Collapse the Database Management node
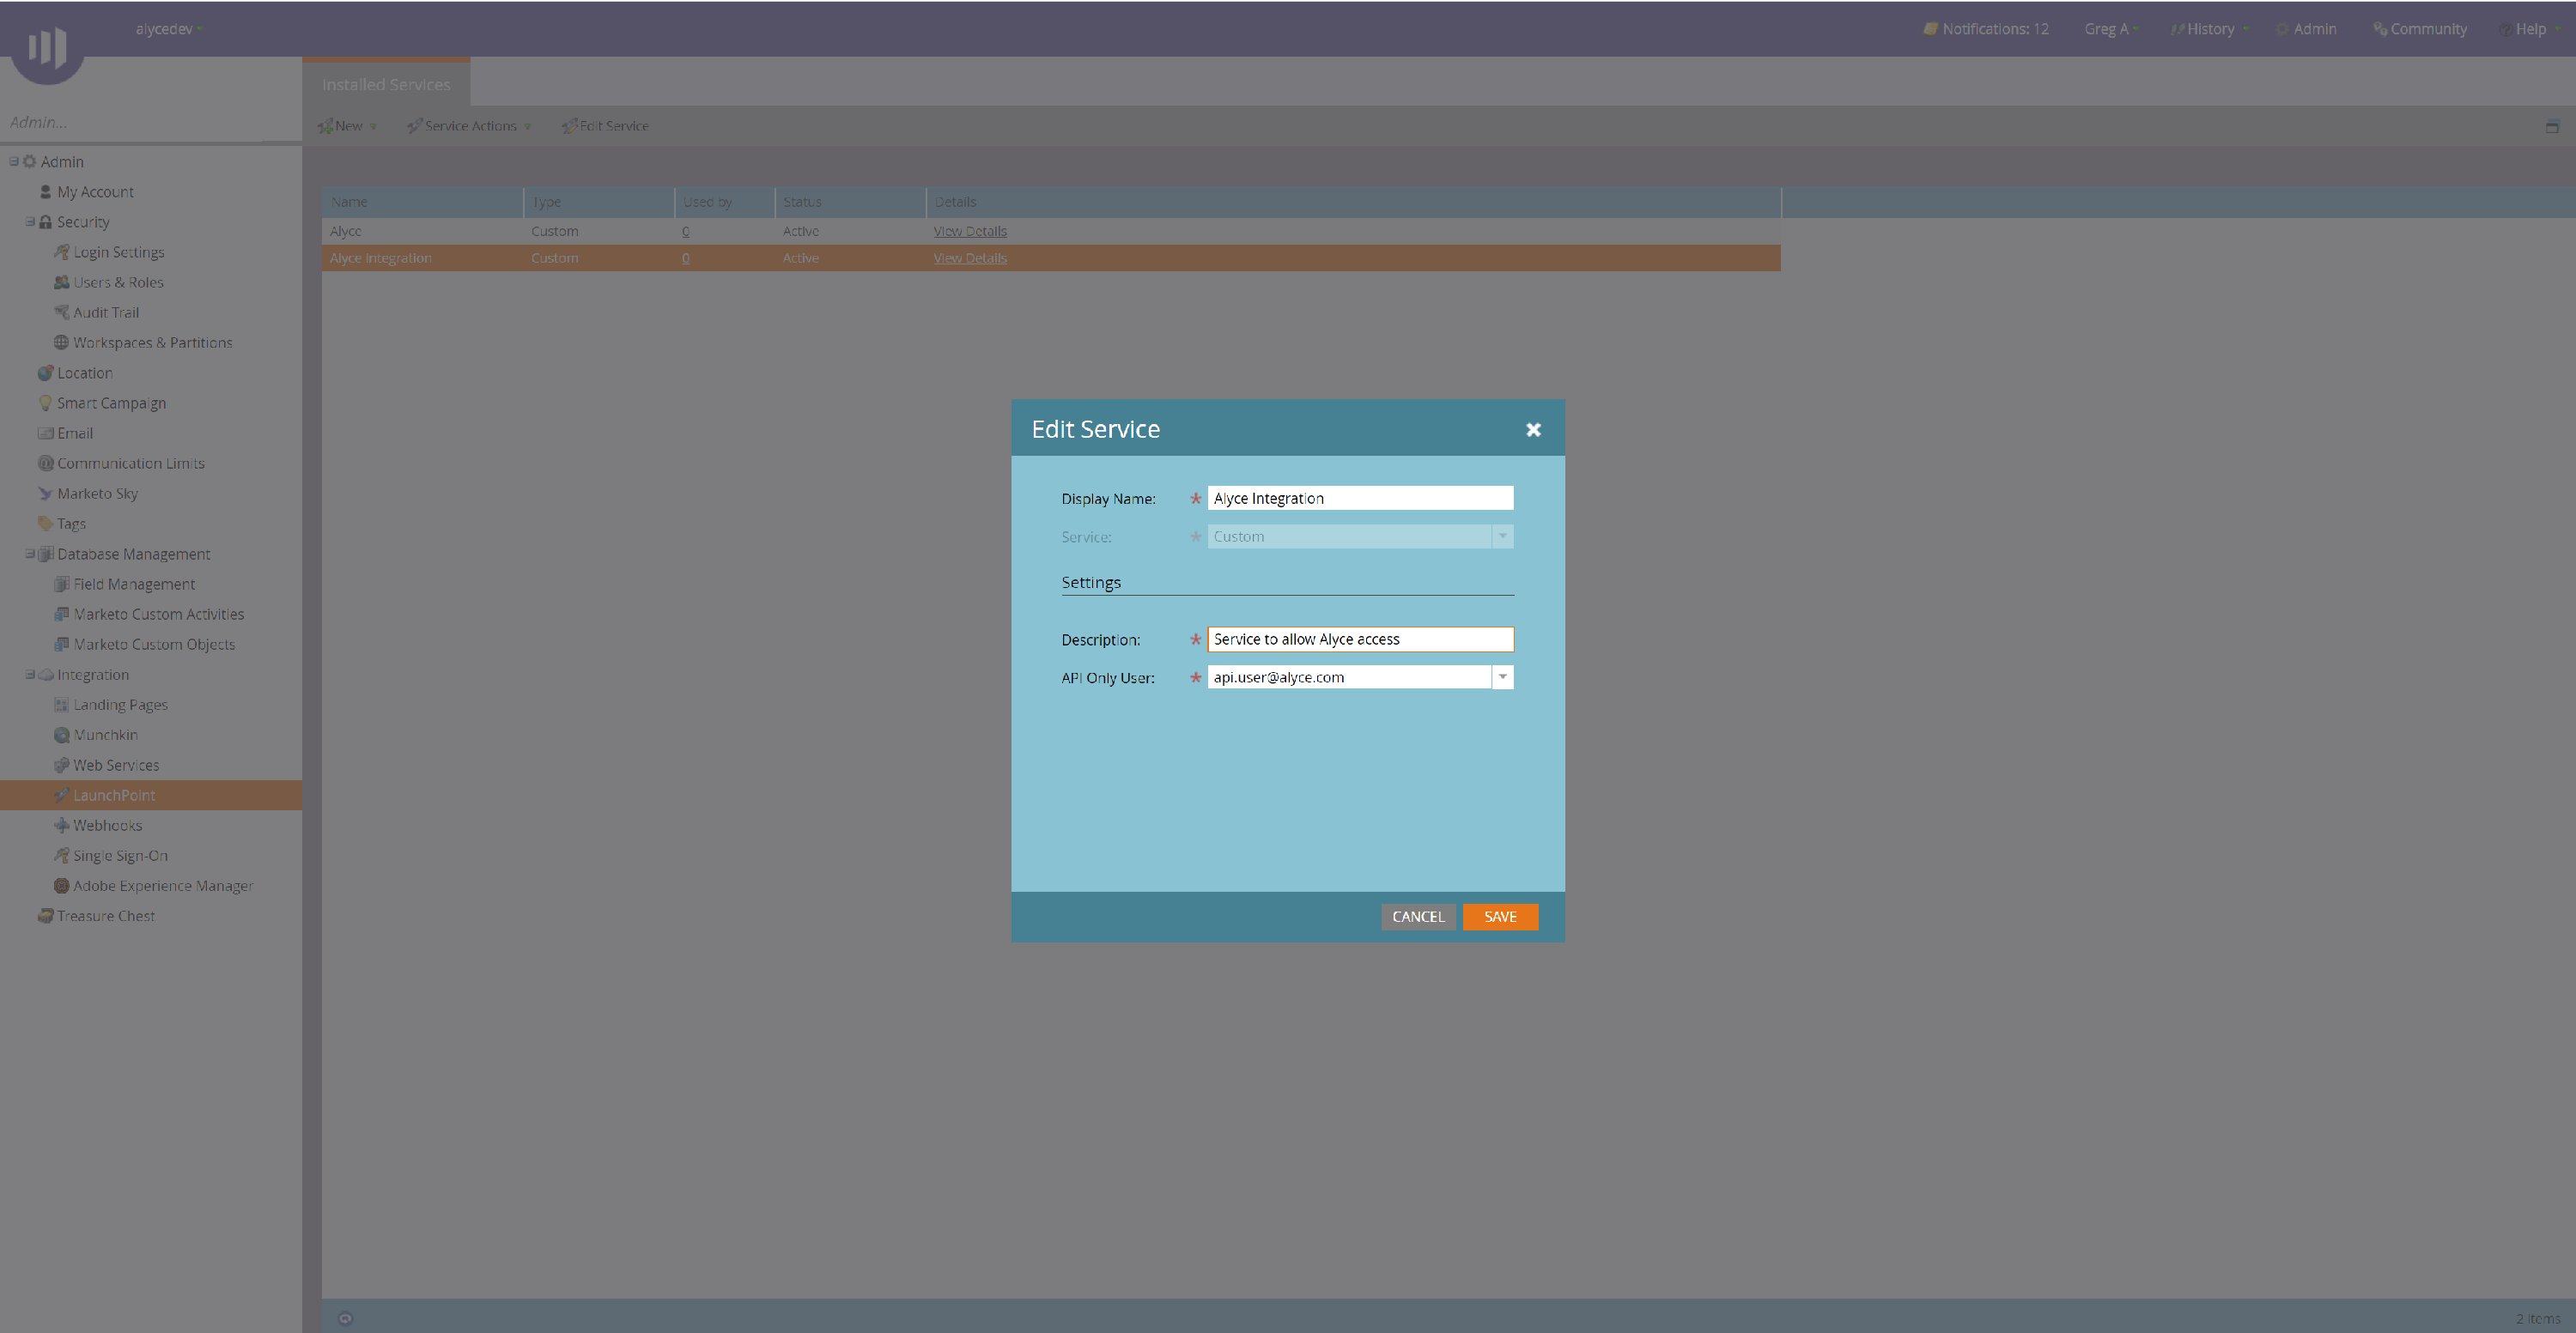The width and height of the screenshot is (2576, 1333). 30,554
